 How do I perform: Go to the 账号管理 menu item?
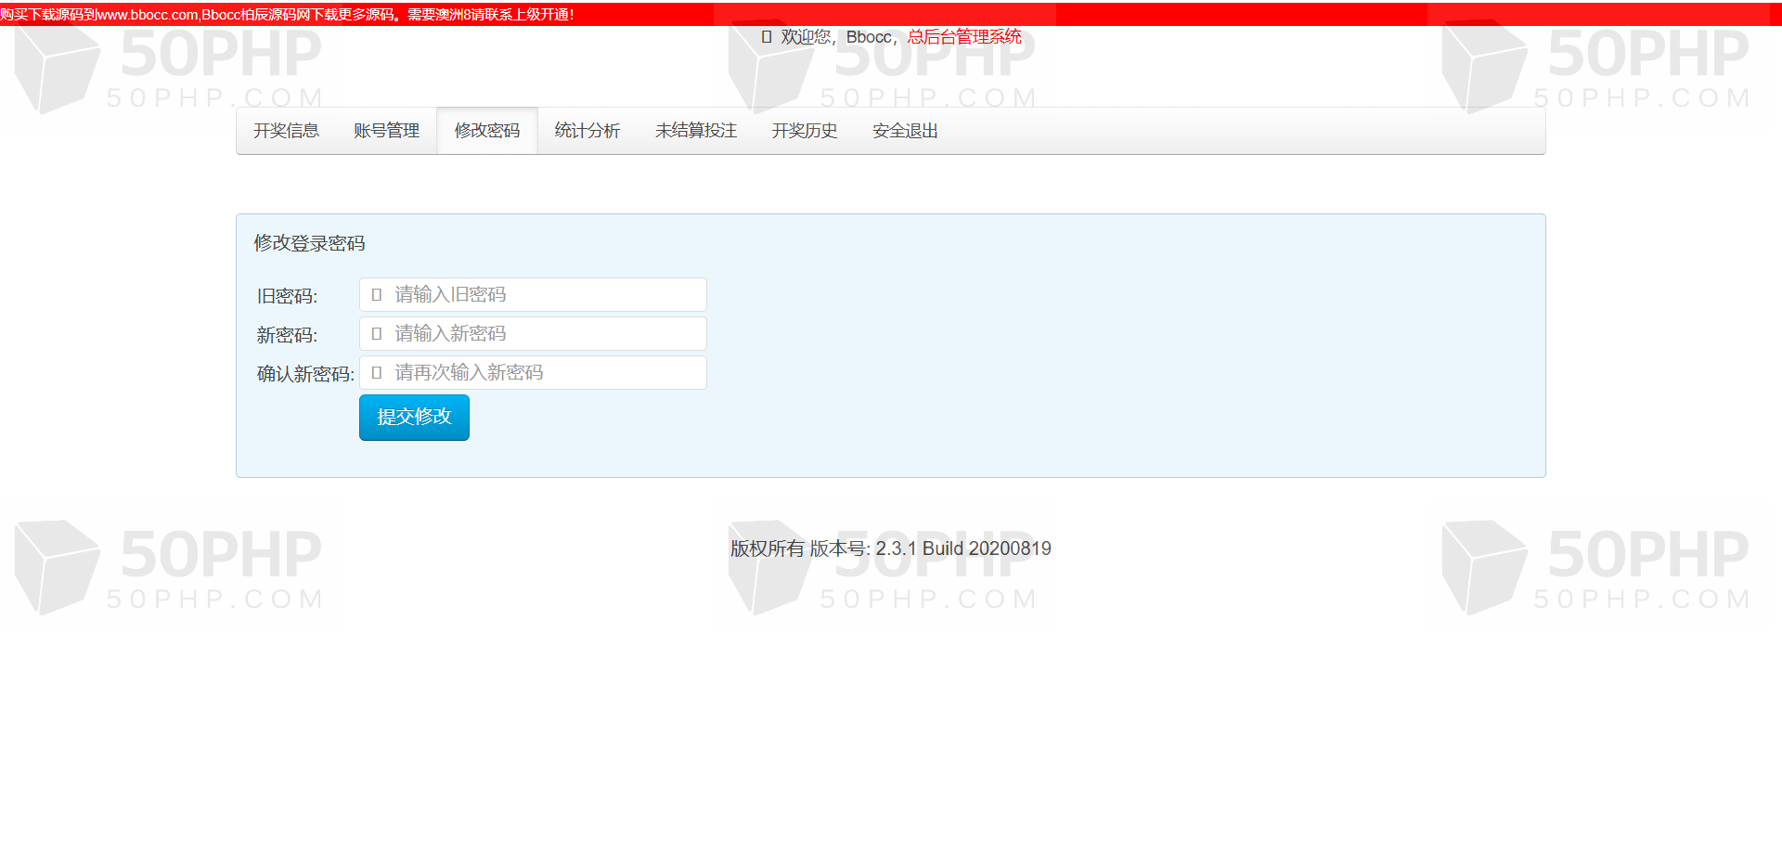[x=386, y=131]
